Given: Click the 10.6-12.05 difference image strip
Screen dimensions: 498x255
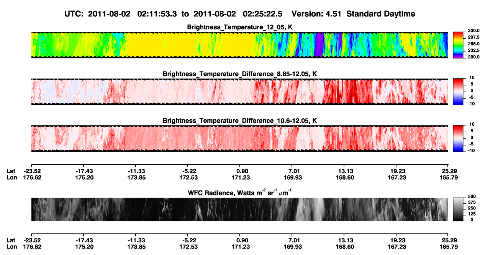Looking at the screenshot, I should [240, 138].
